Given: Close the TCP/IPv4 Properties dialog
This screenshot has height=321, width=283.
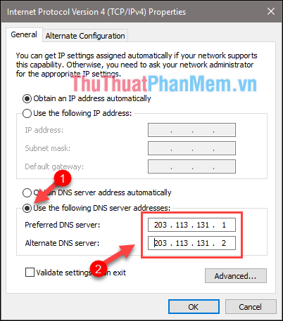Looking at the screenshot, I should (271, 11).
